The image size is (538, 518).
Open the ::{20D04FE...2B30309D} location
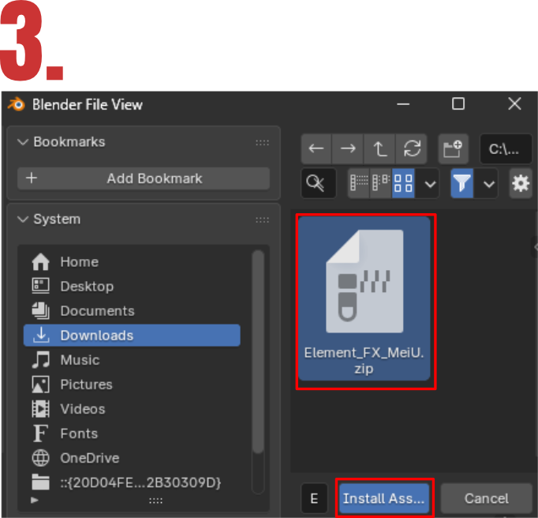[x=132, y=482]
